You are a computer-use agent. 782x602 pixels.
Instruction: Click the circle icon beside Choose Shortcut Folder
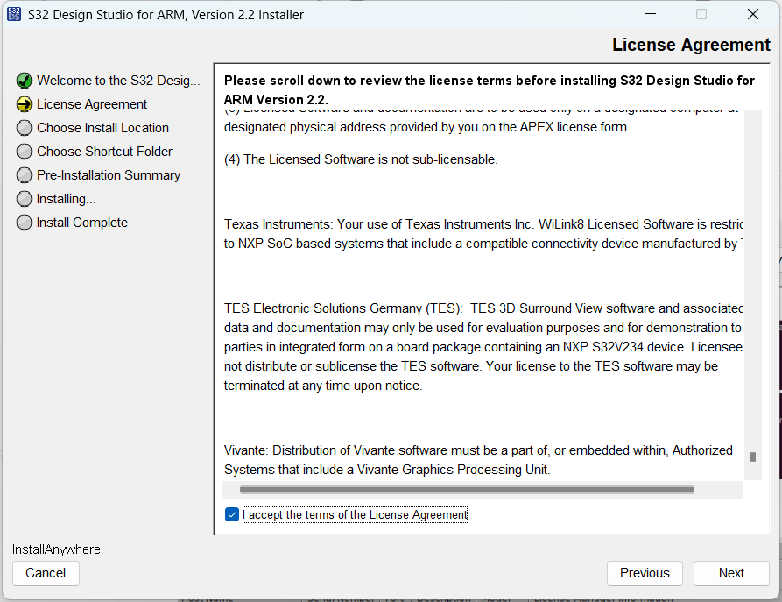[25, 152]
